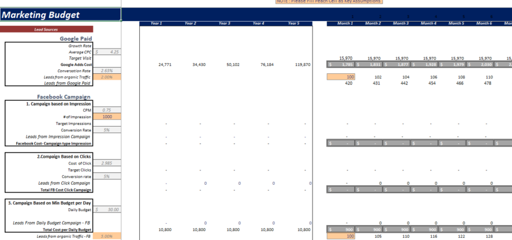Screen dimensions: 512x240
Task: Select the Marketing Budget title cell
Action: [x=60, y=15]
